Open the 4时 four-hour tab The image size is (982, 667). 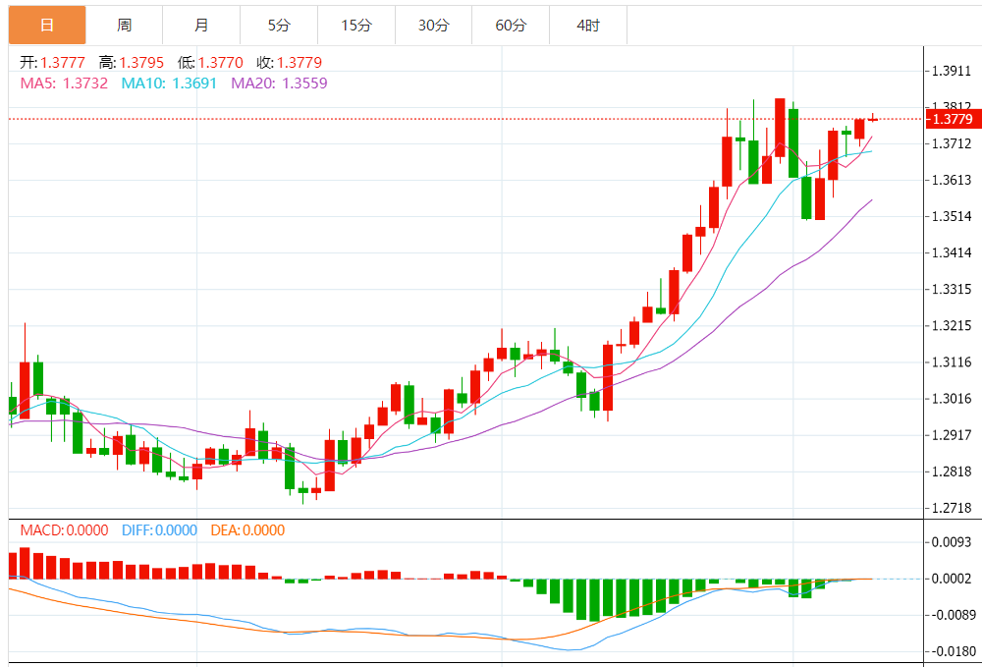[588, 26]
